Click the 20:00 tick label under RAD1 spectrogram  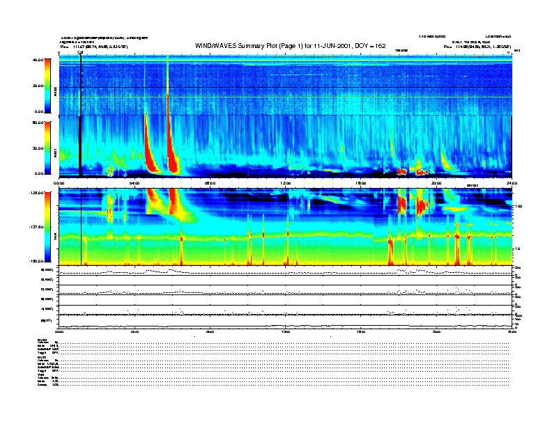click(436, 183)
